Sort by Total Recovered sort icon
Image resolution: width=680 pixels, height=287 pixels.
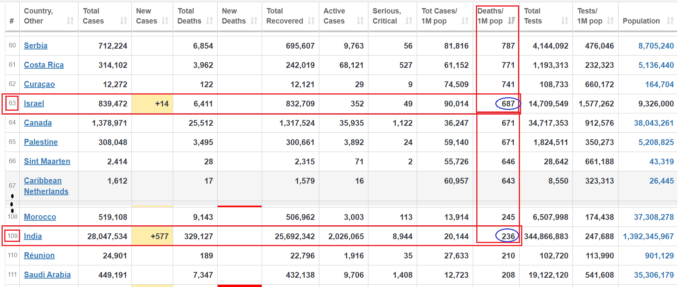point(311,21)
